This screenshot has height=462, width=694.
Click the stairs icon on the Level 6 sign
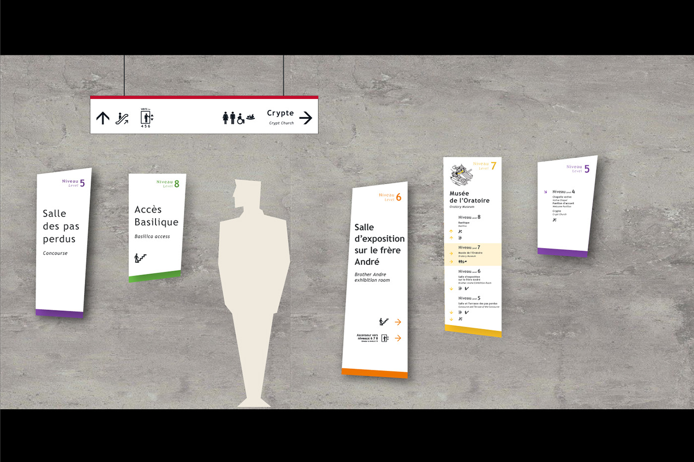384,322
